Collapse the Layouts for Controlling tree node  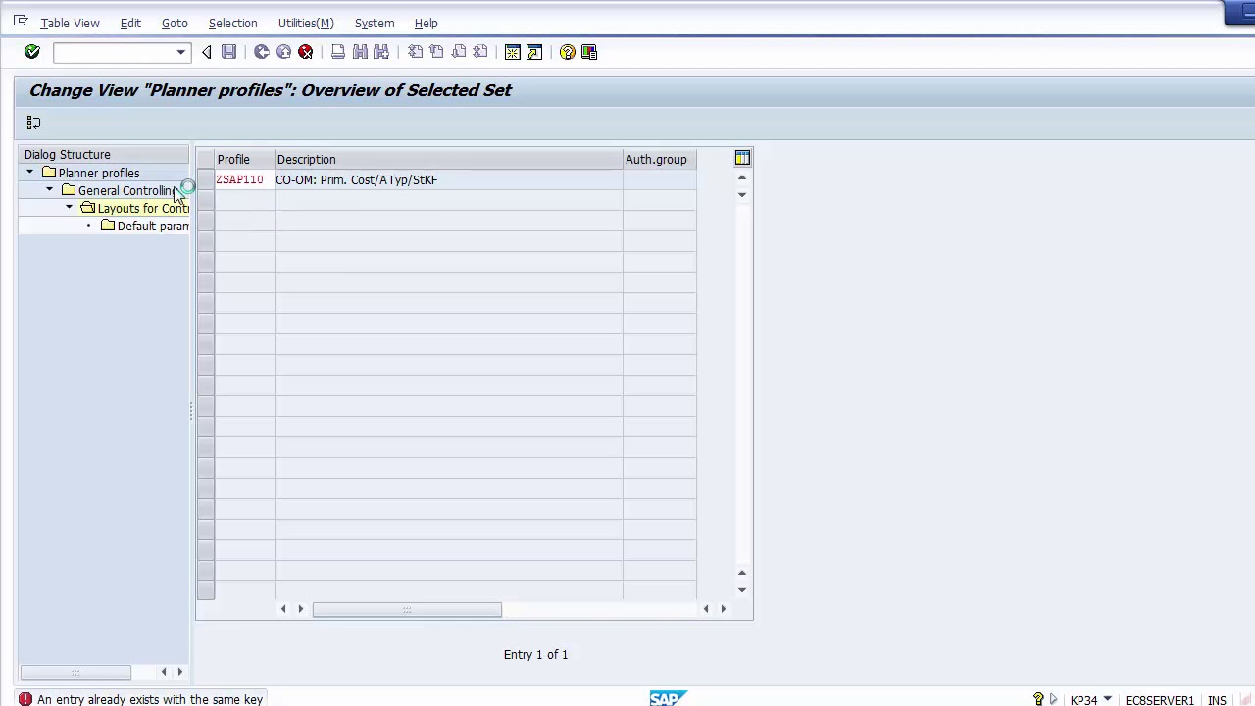coord(69,208)
